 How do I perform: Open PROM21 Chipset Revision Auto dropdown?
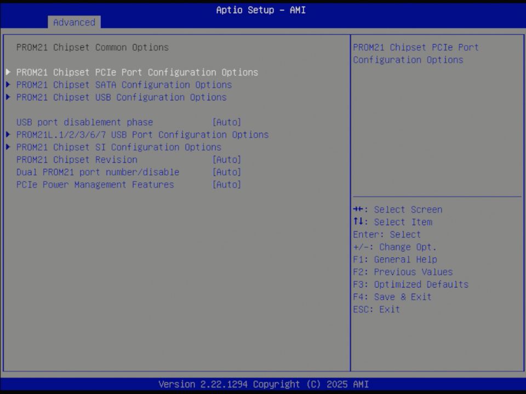click(227, 159)
